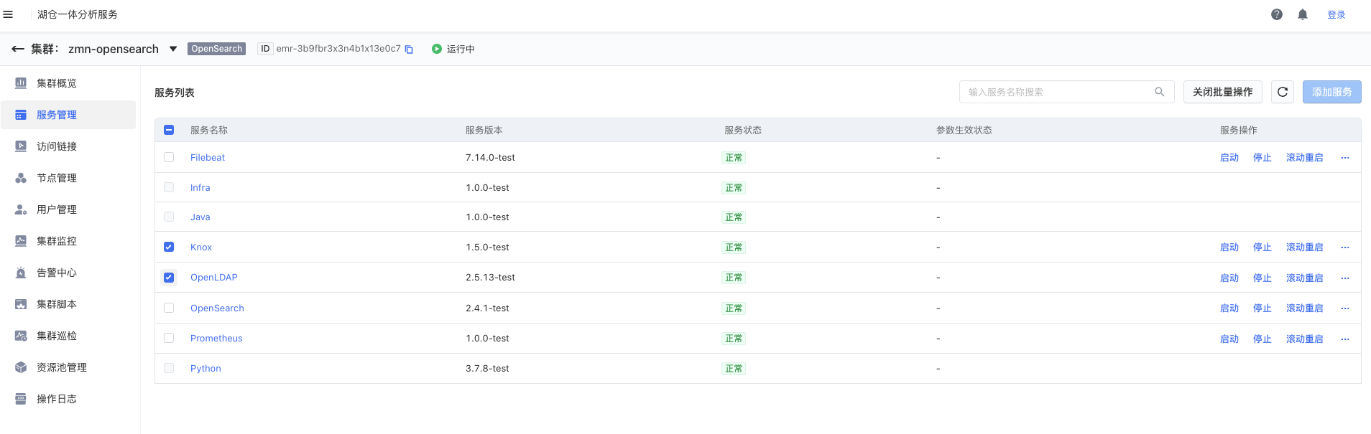This screenshot has width=1371, height=434.
Task: Click 滚动重启 for the Knox service
Action: [1304, 247]
